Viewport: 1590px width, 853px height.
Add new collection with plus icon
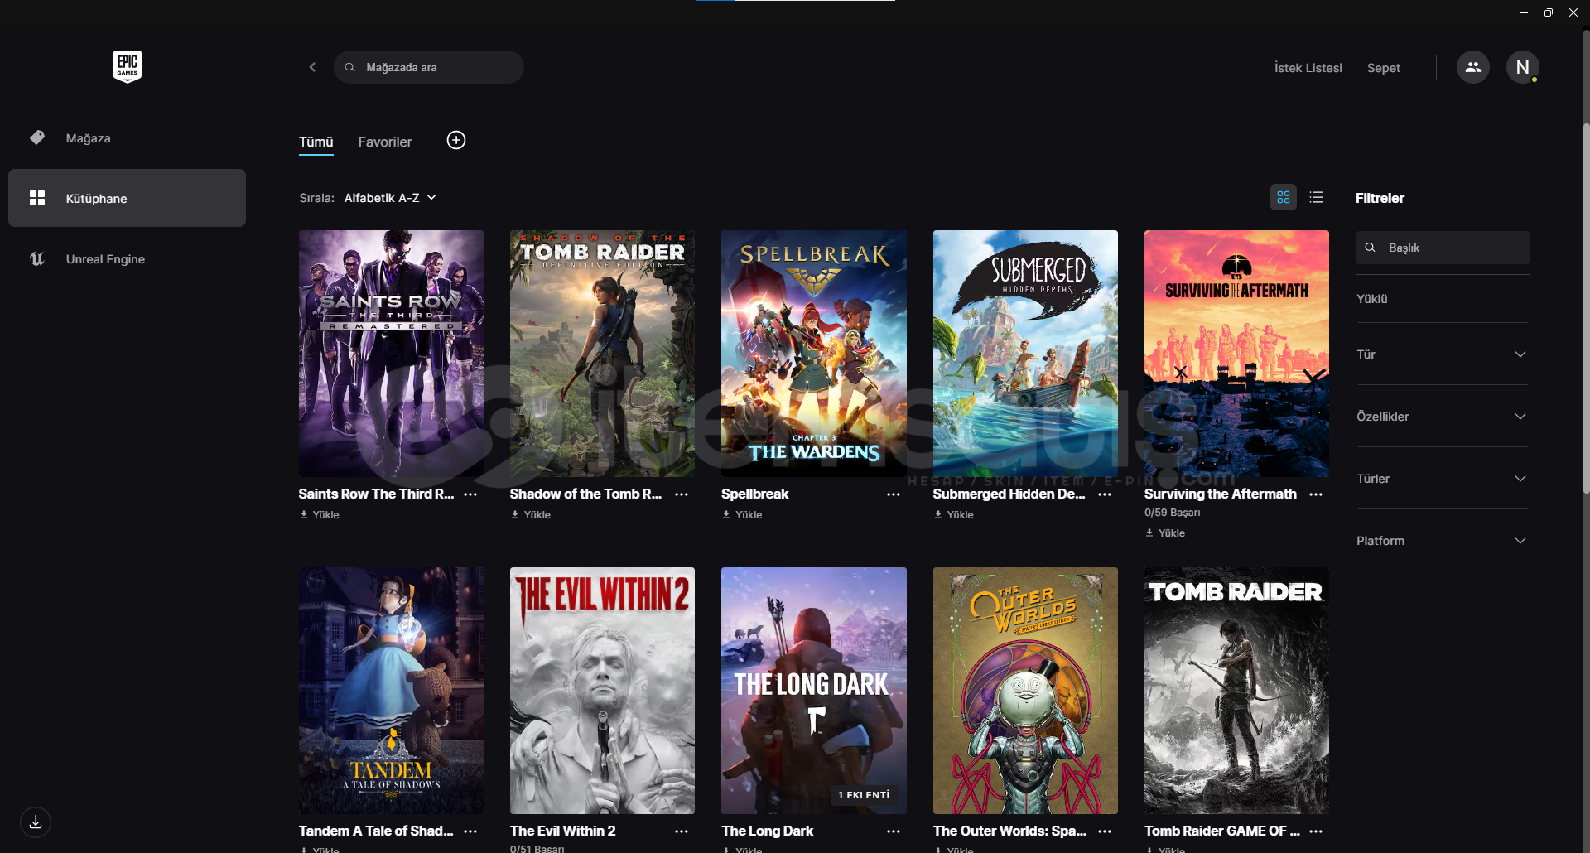point(456,140)
